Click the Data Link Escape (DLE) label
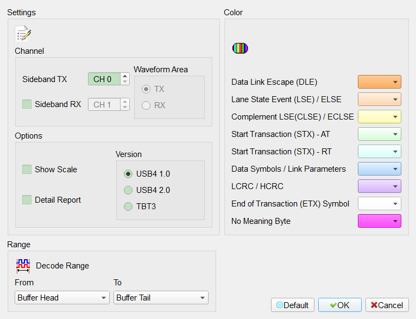 [x=274, y=82]
